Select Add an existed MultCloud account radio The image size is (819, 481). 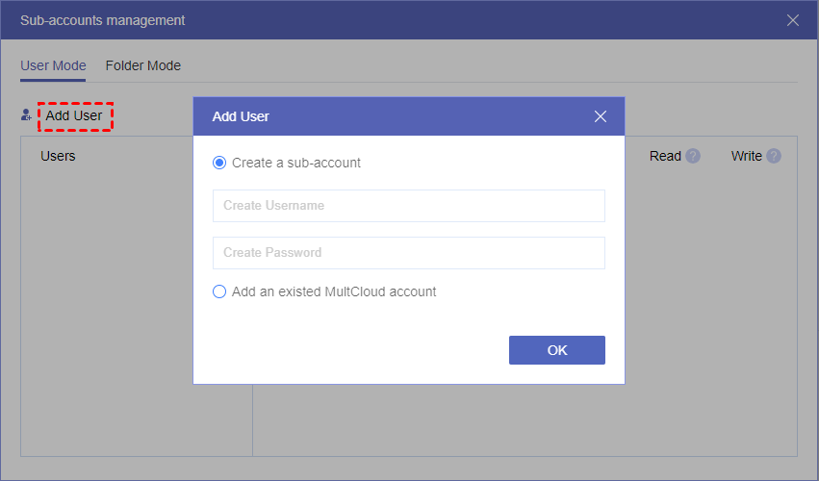pyautogui.click(x=219, y=291)
